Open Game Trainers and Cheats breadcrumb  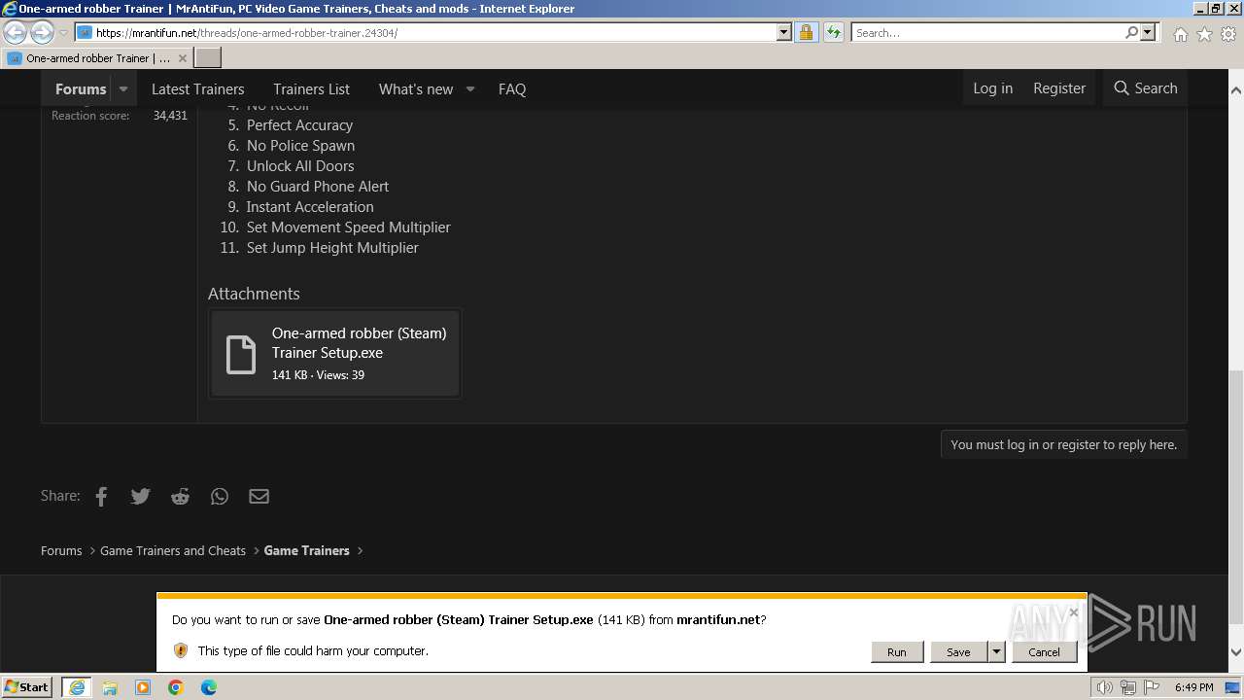(x=173, y=550)
